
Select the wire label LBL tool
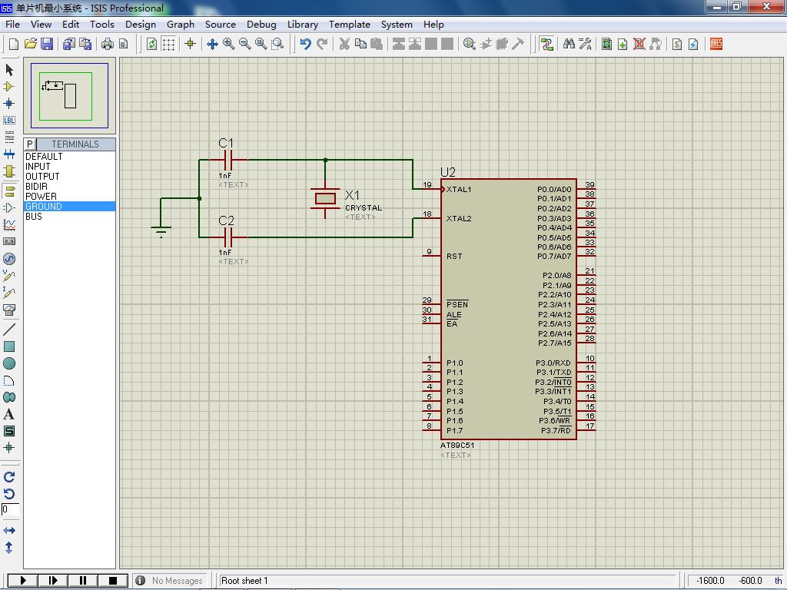pos(9,120)
